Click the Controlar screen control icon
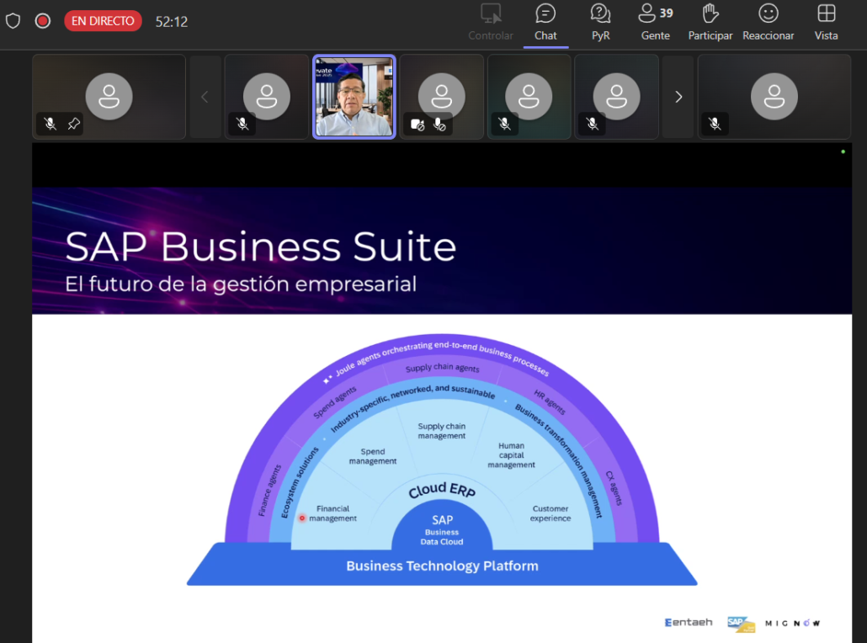The image size is (867, 643). point(491,23)
